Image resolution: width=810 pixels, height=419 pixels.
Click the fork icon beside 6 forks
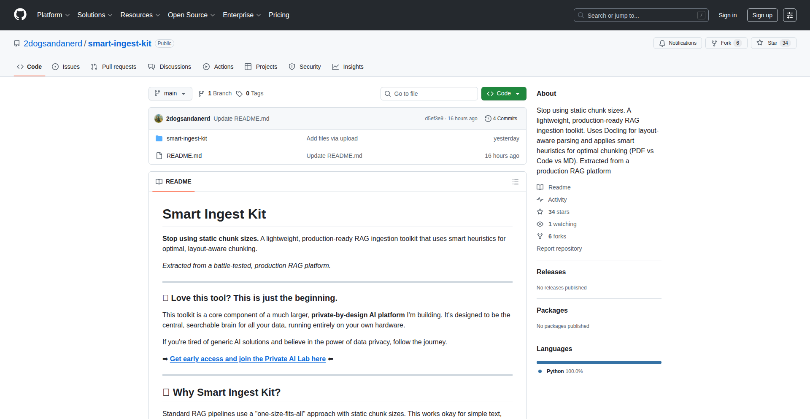point(540,236)
